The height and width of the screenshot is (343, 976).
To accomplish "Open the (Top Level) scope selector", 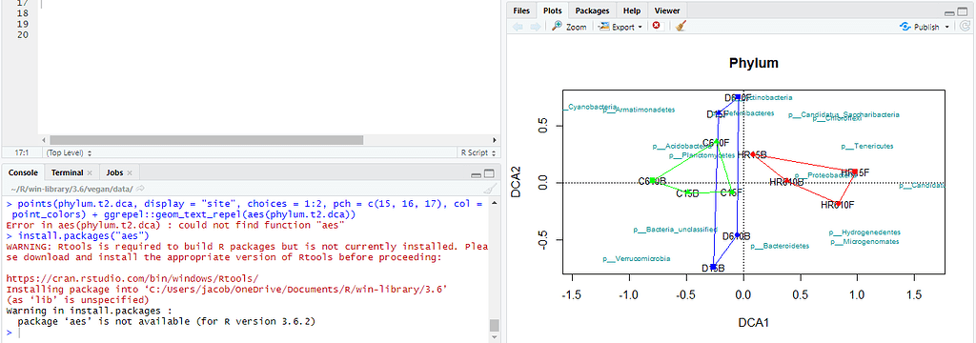I will [x=69, y=152].
